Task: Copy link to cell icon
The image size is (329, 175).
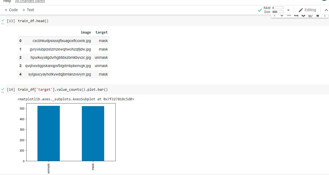Action: pos(289,15)
